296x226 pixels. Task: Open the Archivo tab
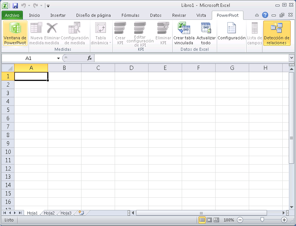coord(12,15)
